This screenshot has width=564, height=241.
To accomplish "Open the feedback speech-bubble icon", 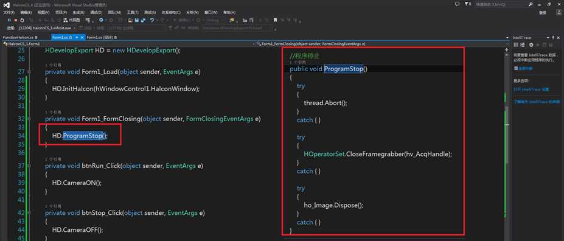I will (457, 4).
